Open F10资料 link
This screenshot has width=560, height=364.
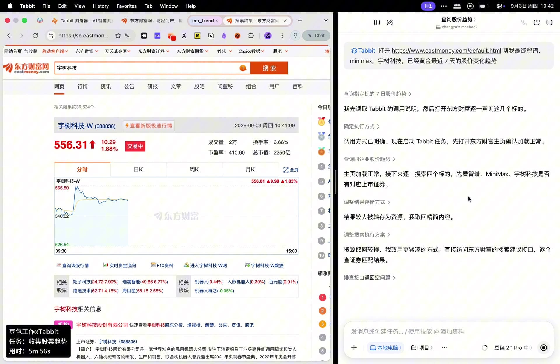point(162,265)
